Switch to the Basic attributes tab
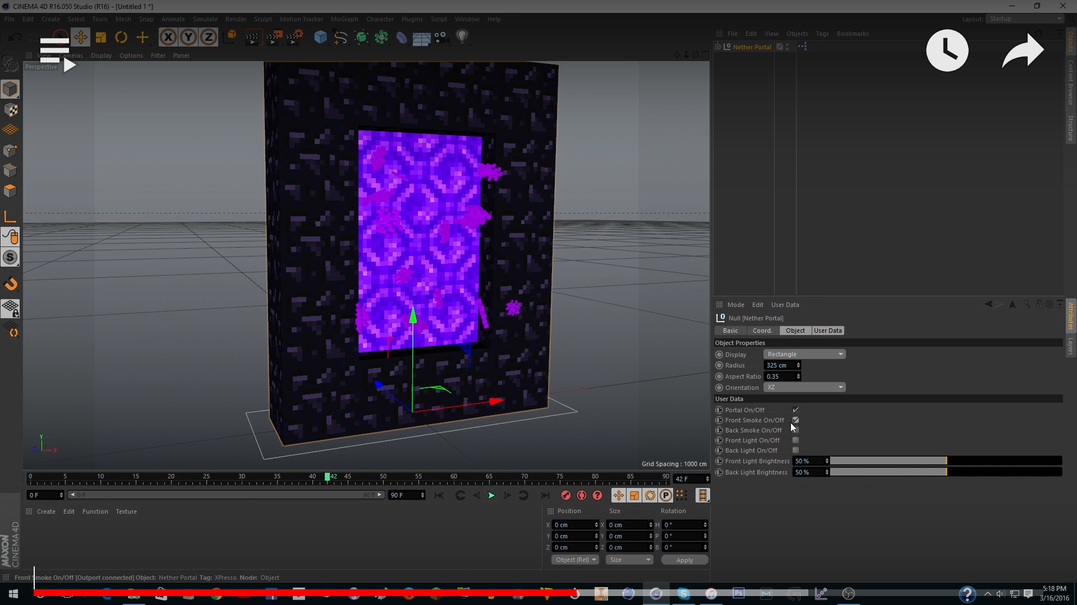Viewport: 1077px width, 605px height. (x=730, y=331)
